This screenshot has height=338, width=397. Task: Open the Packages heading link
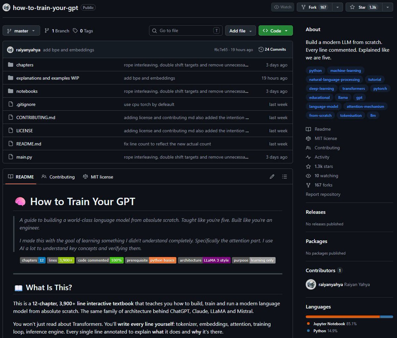[x=316, y=241]
